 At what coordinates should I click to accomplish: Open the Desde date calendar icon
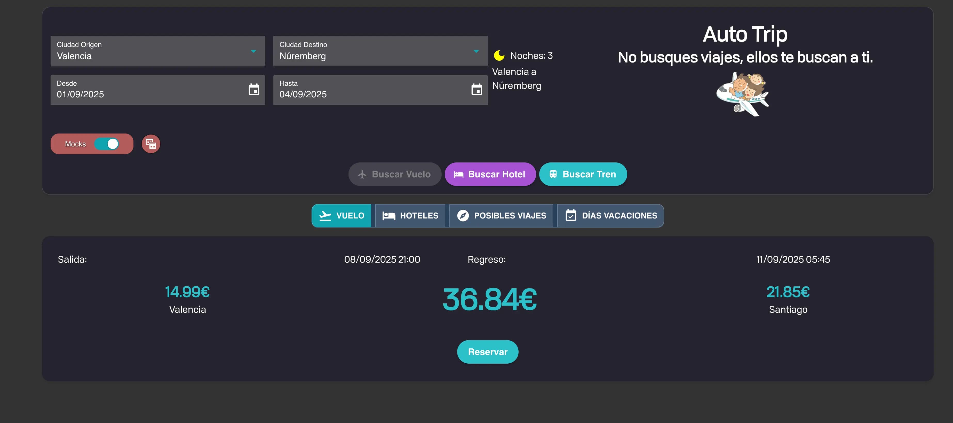[254, 90]
